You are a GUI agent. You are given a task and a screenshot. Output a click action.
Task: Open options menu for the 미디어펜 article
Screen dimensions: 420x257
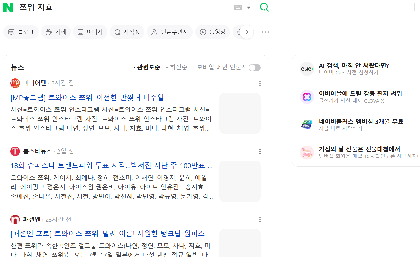(x=260, y=83)
